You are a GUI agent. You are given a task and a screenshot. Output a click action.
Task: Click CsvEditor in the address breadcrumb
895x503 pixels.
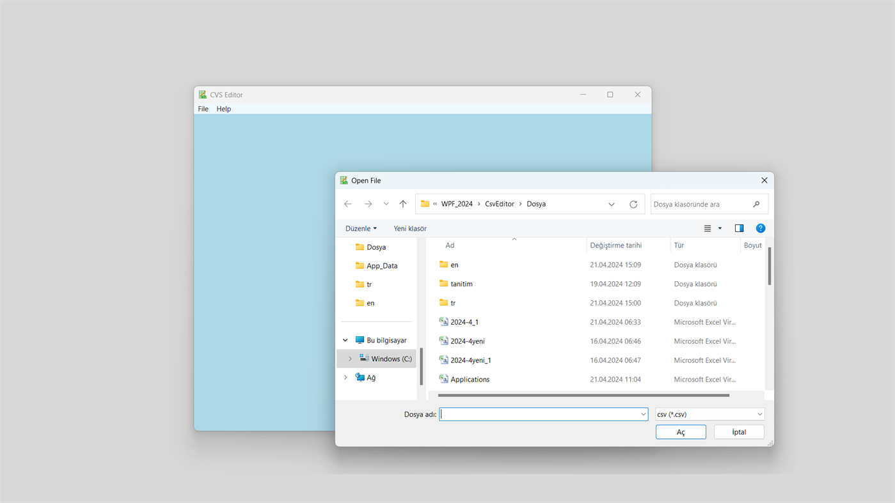coord(500,204)
